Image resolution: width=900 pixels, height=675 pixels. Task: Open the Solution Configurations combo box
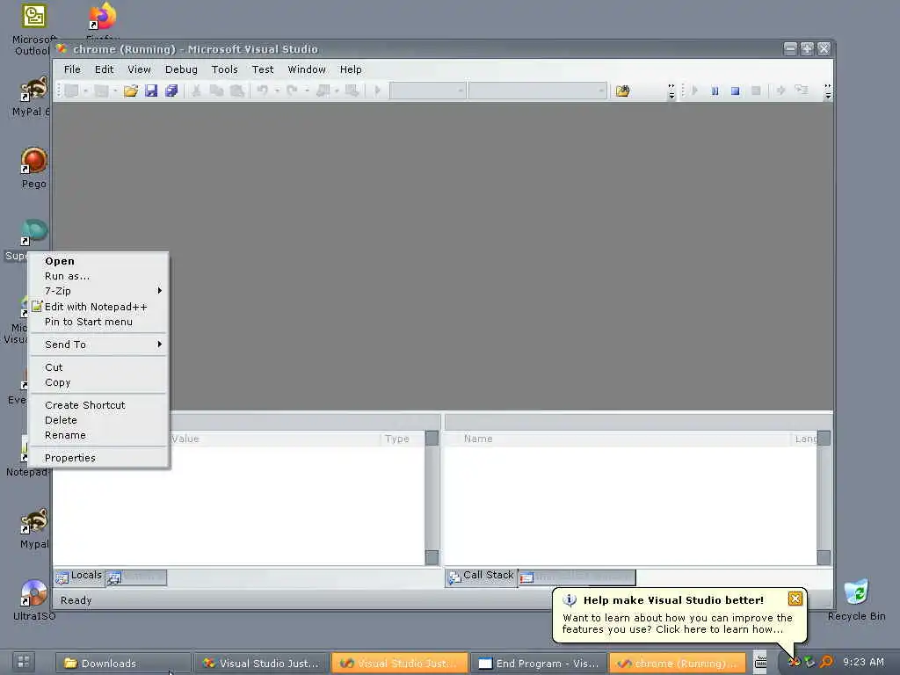(428, 91)
